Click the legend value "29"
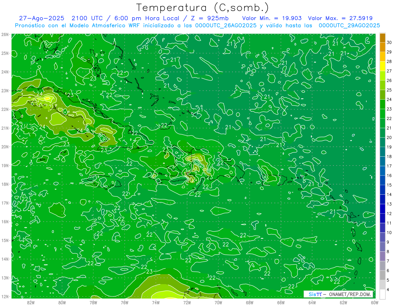The height and width of the screenshot is (307, 398). coord(389,52)
